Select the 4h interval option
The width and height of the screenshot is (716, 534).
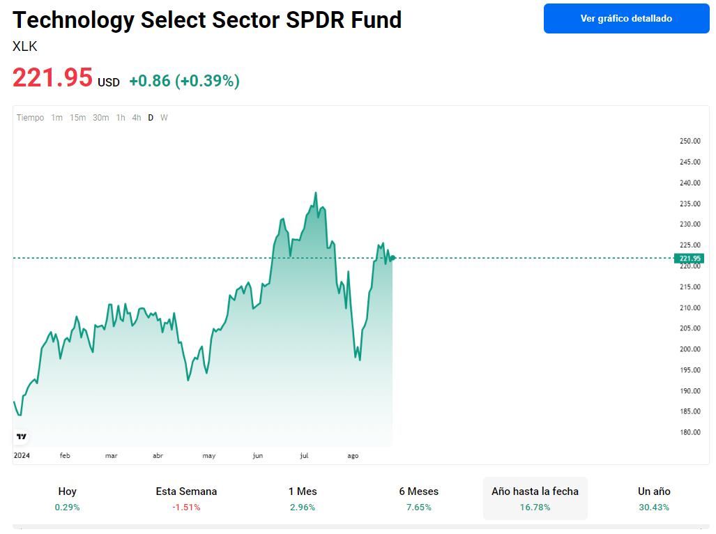tap(137, 118)
